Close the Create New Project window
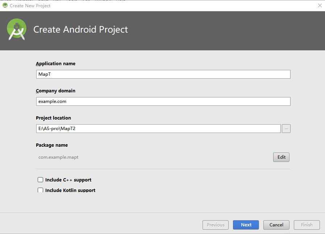The height and width of the screenshot is (234, 325). pyautogui.click(x=320, y=5)
